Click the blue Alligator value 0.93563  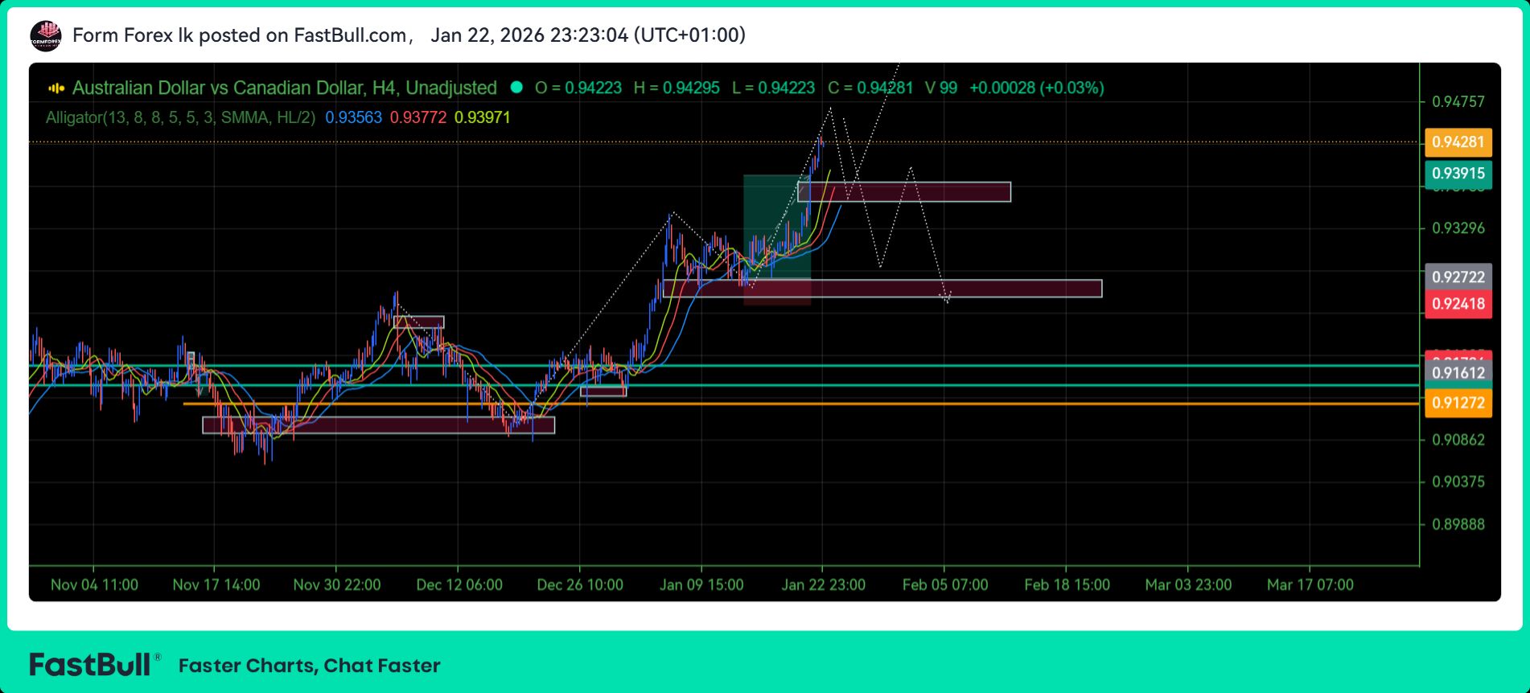tap(353, 117)
